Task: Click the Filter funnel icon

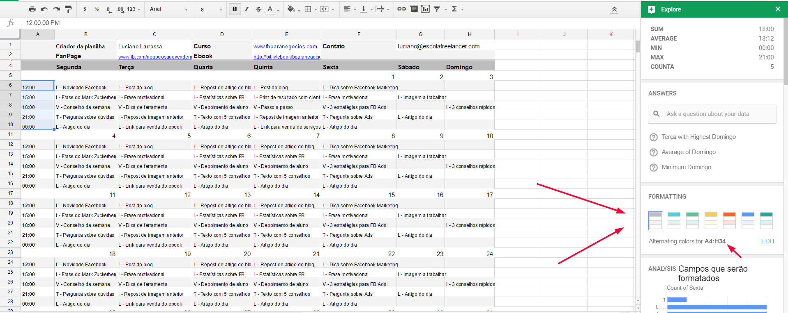Action: (x=437, y=9)
